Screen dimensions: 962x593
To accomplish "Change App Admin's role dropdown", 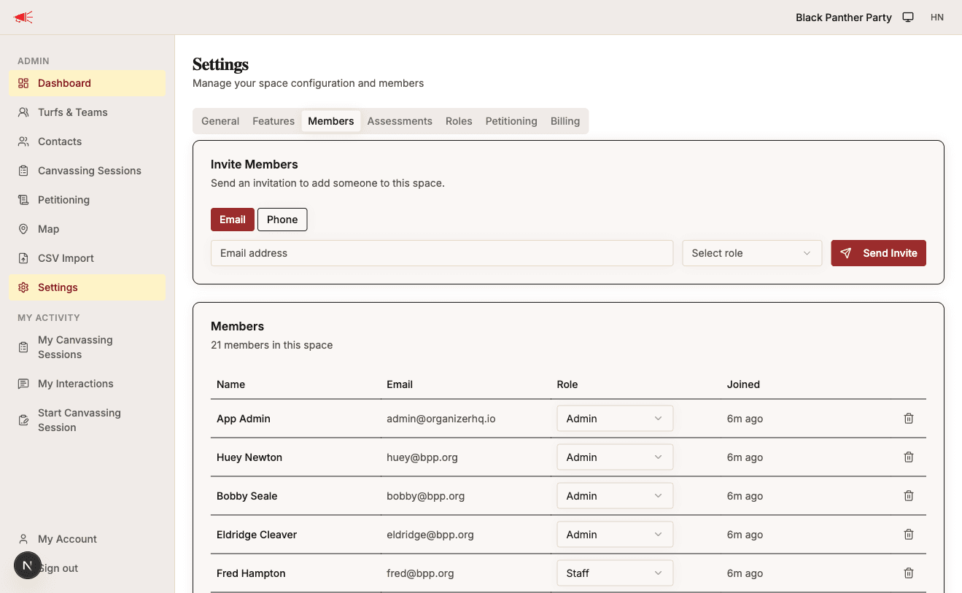I will (x=615, y=419).
